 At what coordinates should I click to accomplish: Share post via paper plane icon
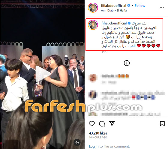click(112, 123)
